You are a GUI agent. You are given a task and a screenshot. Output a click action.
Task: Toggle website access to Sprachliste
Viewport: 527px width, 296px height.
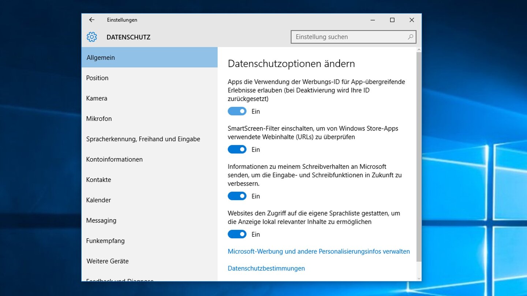click(x=237, y=234)
